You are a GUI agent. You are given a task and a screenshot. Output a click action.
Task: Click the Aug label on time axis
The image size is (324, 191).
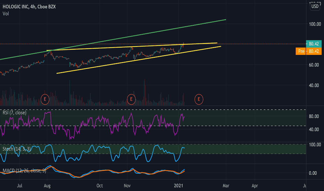pyautogui.click(x=47, y=186)
